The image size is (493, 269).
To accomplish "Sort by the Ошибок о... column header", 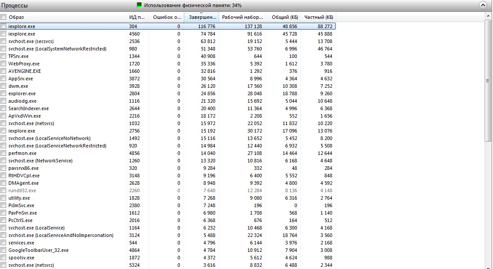I will click(x=166, y=17).
